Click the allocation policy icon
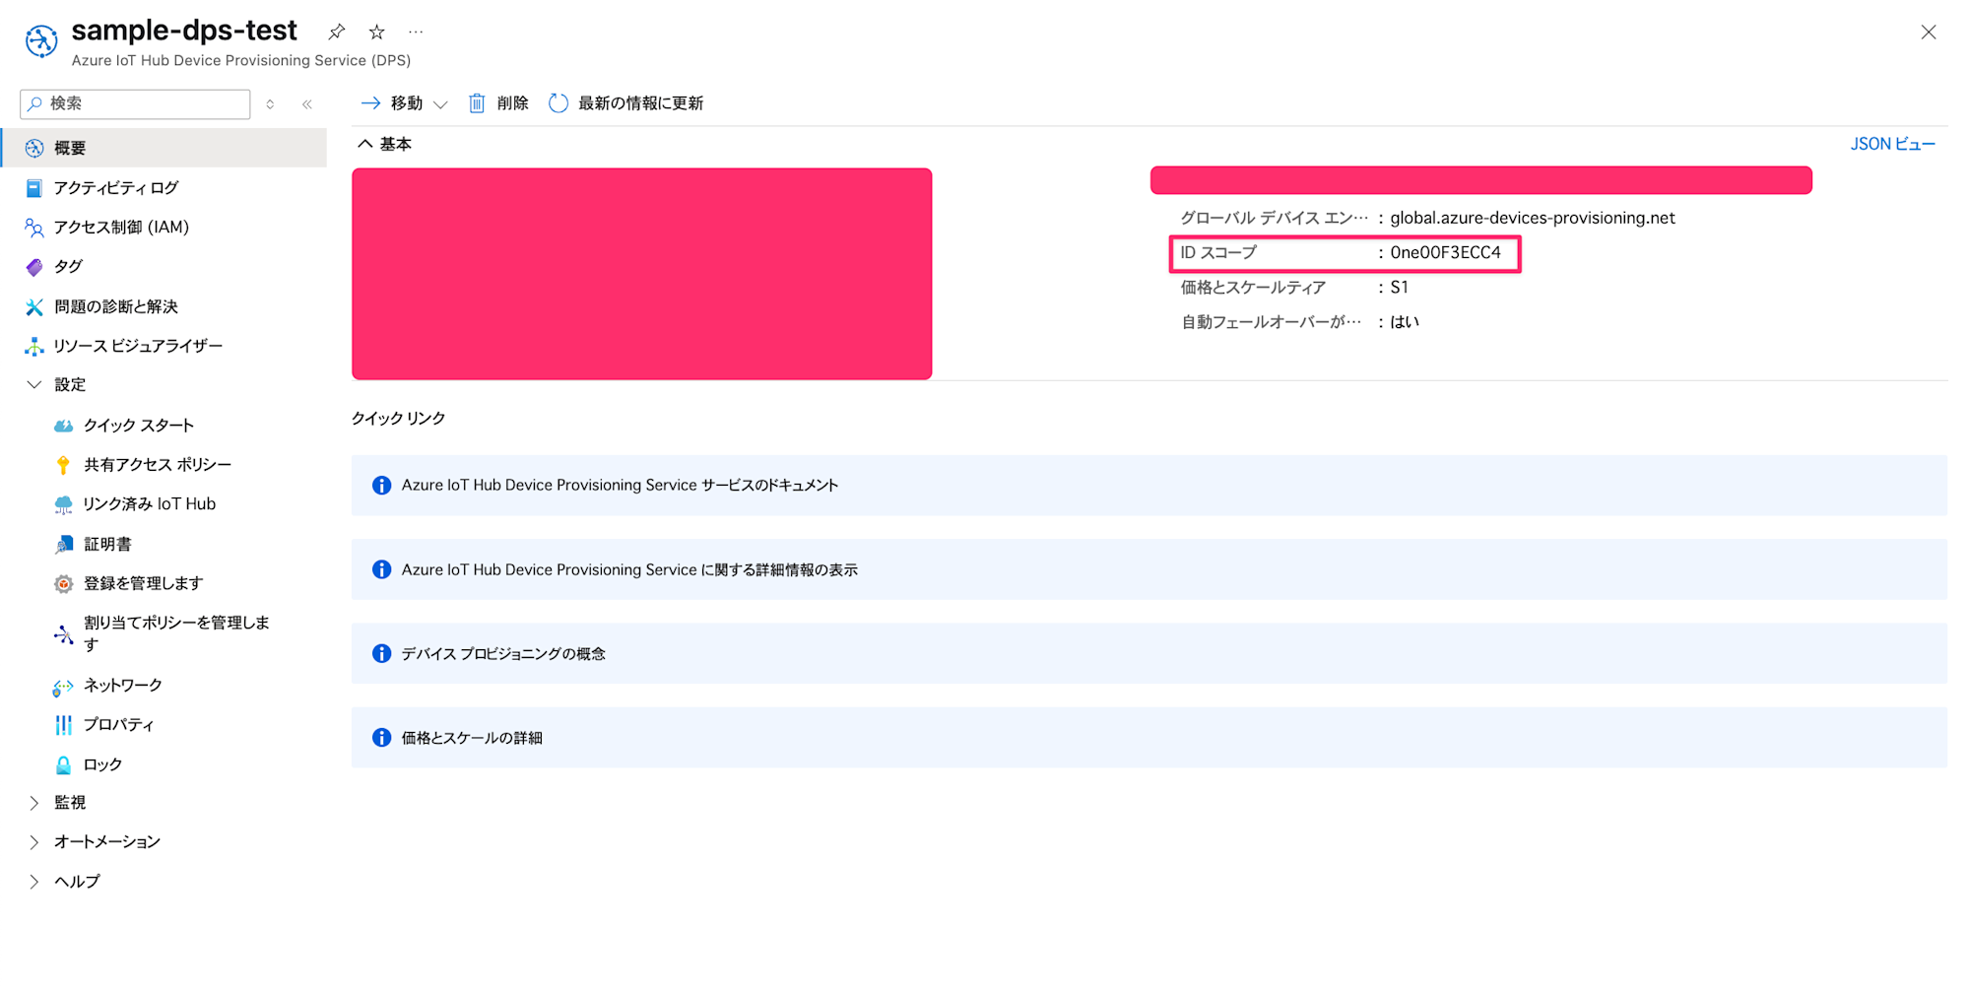Screen dimensions: 1970x993 tap(63, 634)
